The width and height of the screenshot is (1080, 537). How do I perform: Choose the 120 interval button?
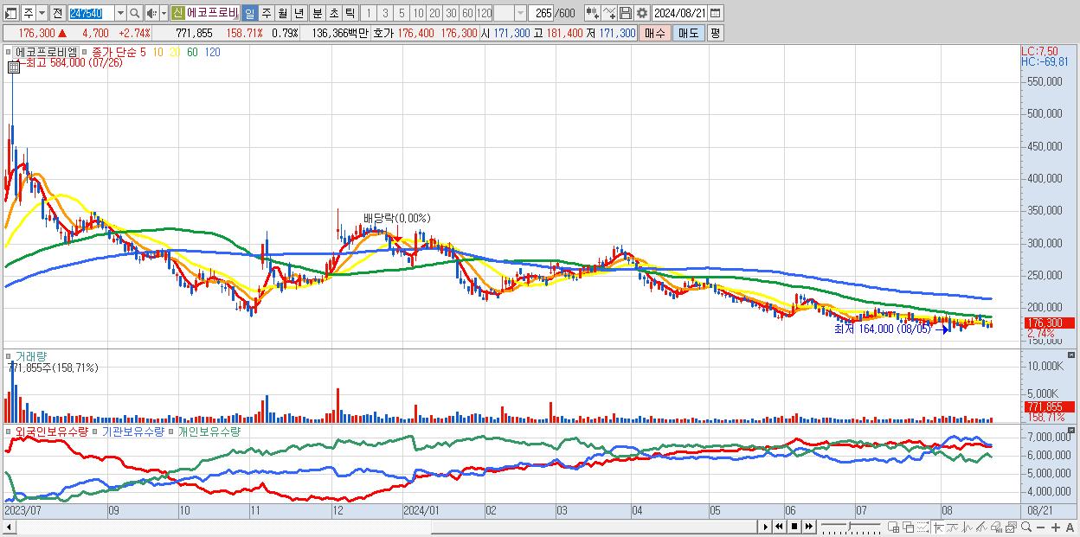[484, 13]
